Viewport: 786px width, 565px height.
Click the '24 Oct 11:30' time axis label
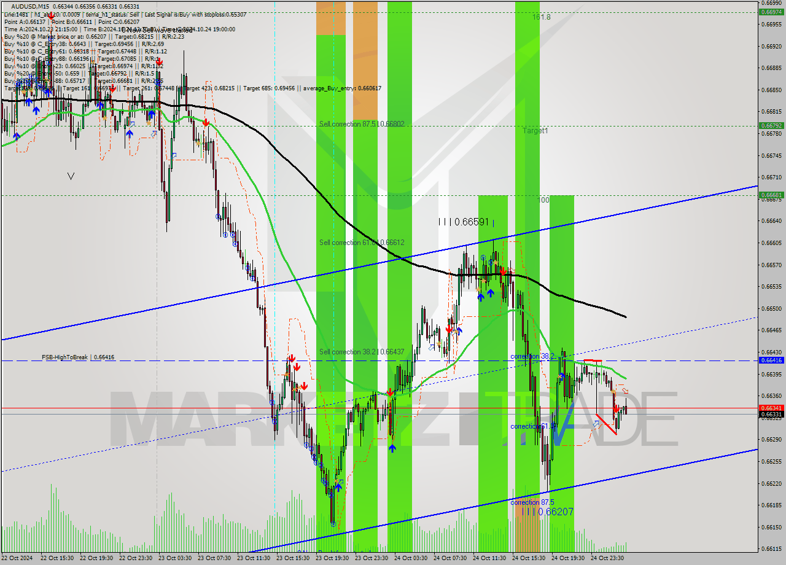click(489, 558)
